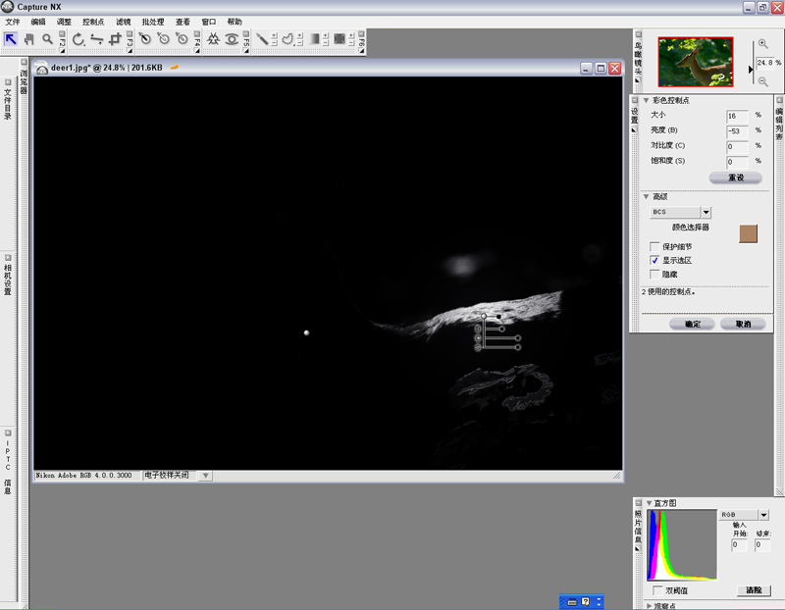785x610 pixels.
Task: Open the RGB channel dropdown
Action: coord(763,515)
